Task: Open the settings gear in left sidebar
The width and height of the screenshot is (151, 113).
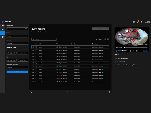Action: point(3,37)
